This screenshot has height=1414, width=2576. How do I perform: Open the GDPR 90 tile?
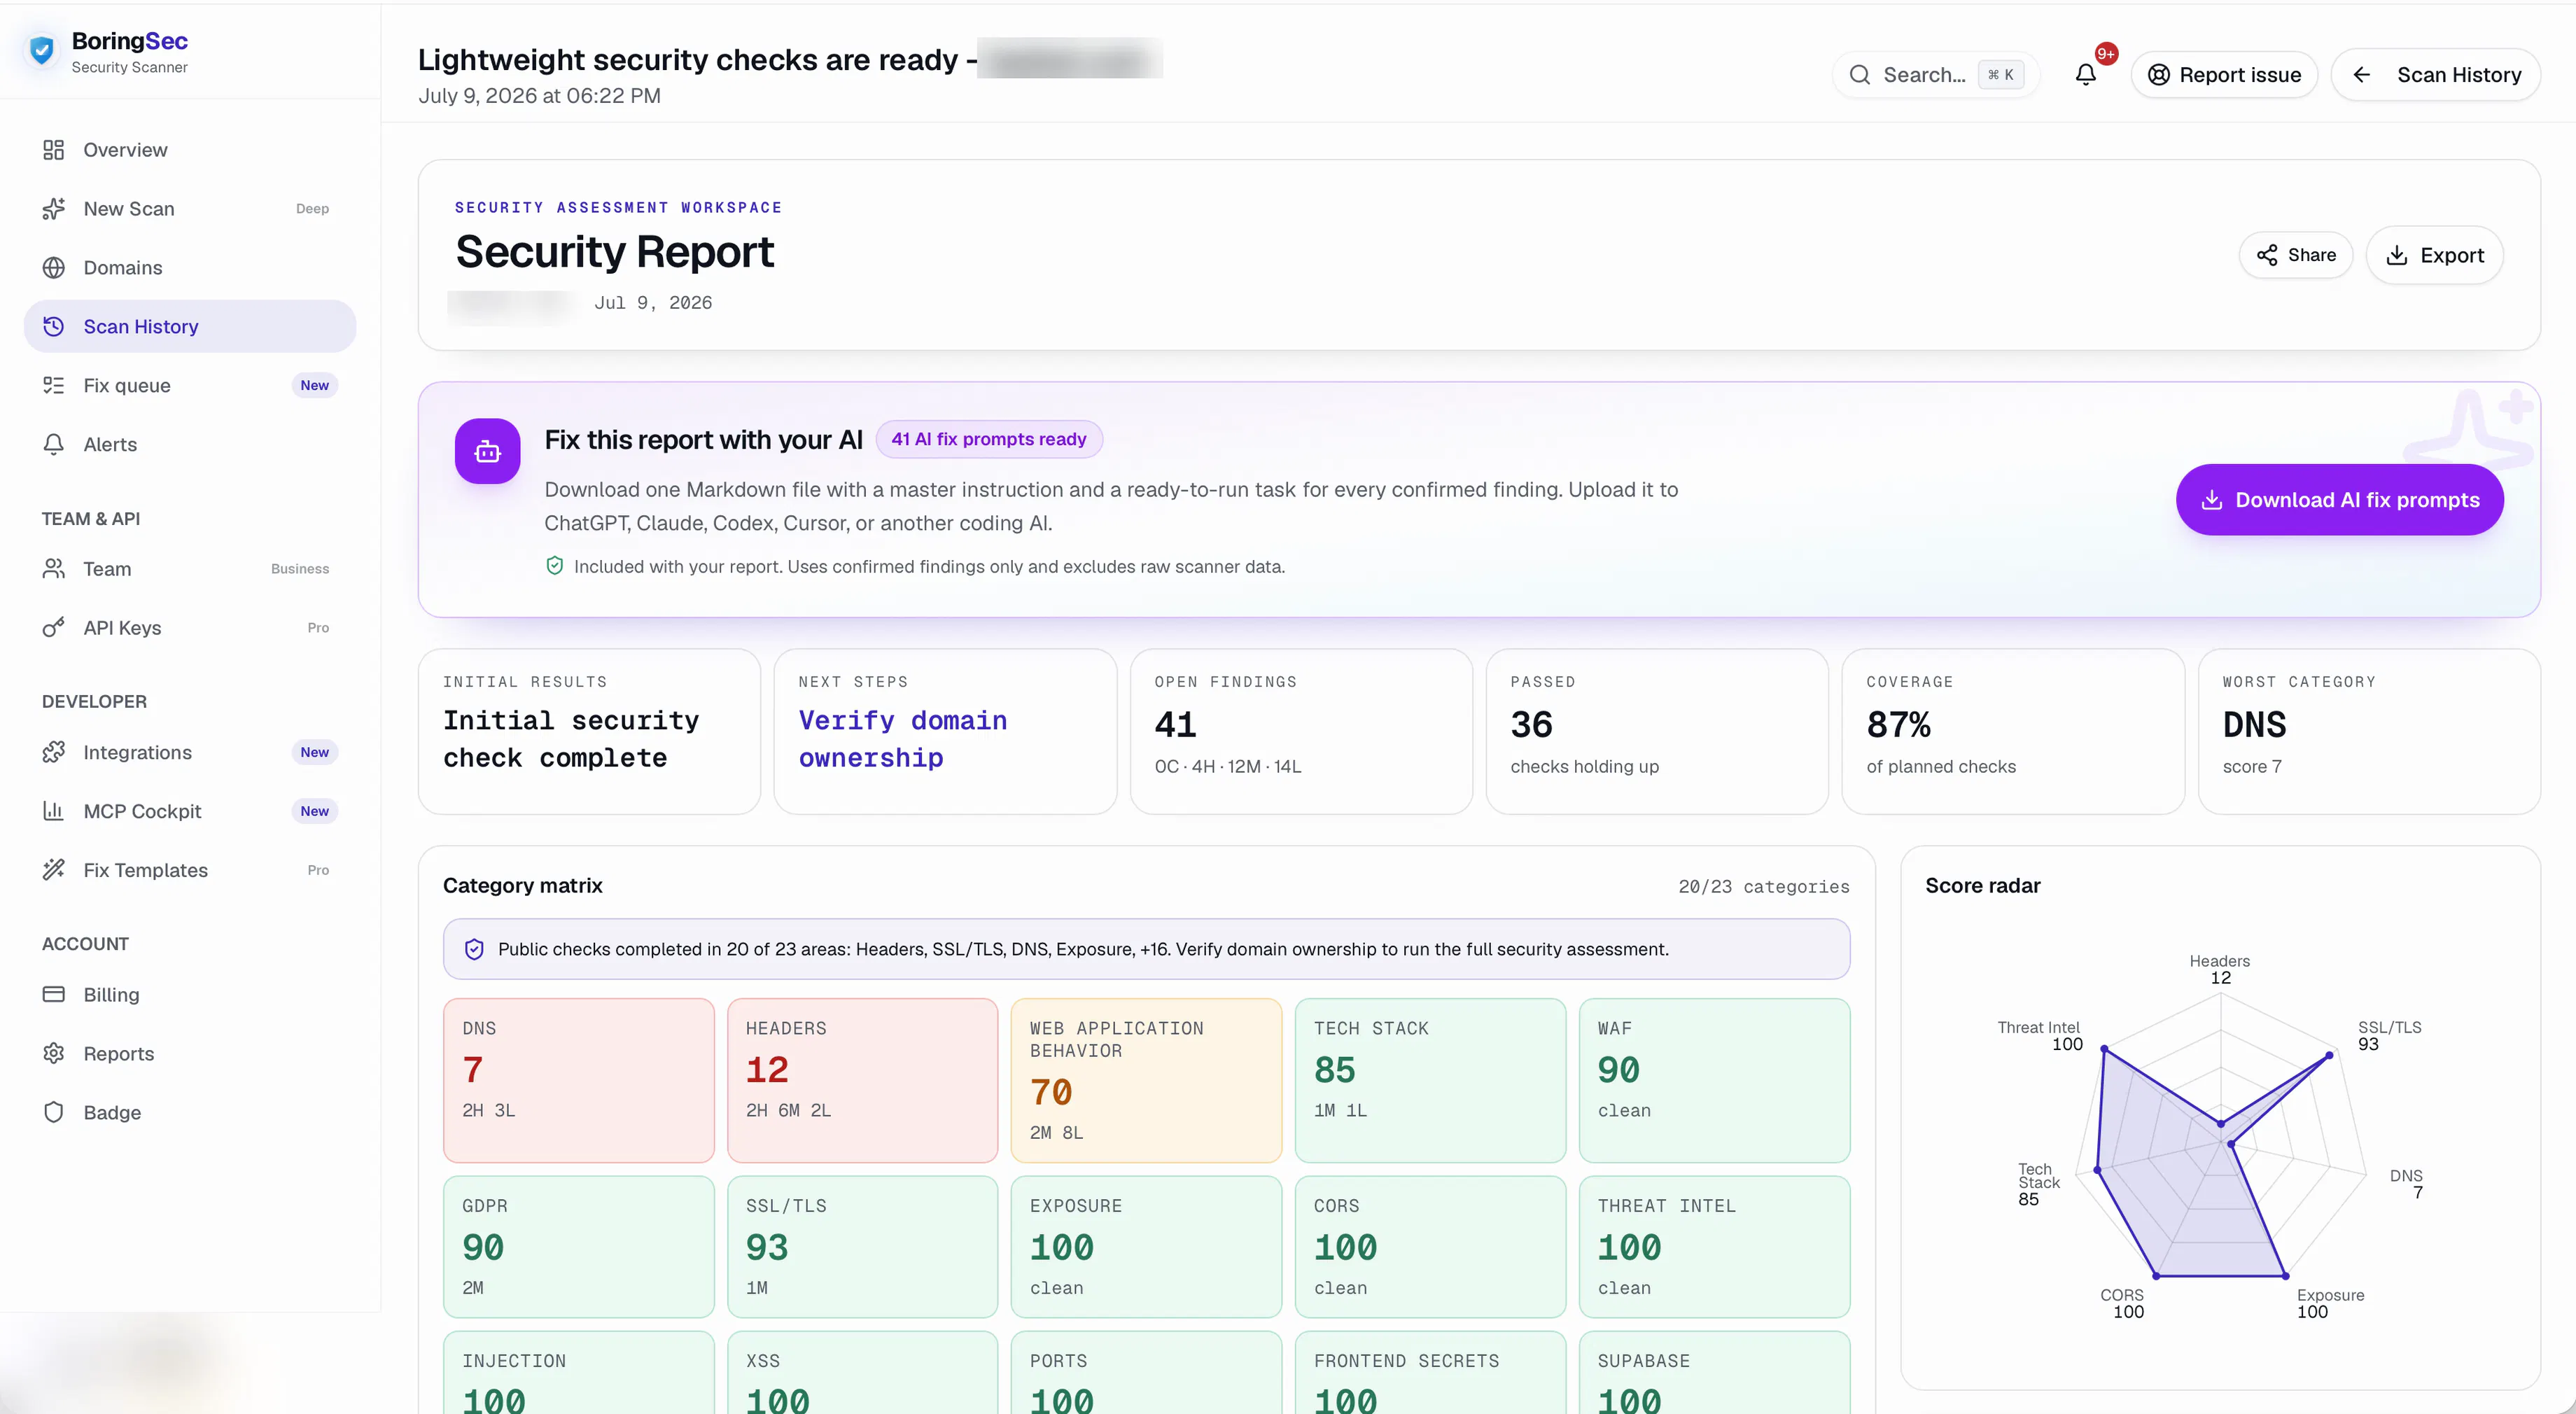pyautogui.click(x=579, y=1247)
